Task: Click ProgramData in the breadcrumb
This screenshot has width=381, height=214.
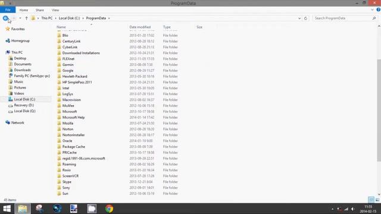Action: point(96,18)
